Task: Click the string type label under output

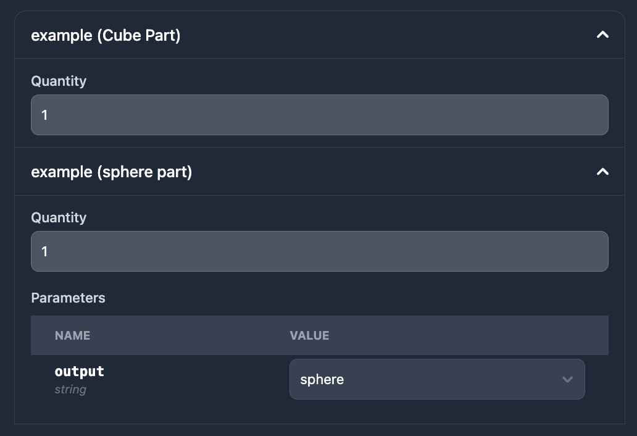Action: coord(70,390)
